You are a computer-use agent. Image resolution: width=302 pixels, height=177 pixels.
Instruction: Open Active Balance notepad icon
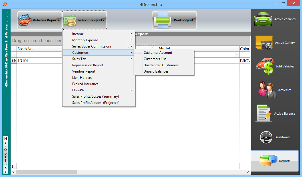(x=264, y=114)
